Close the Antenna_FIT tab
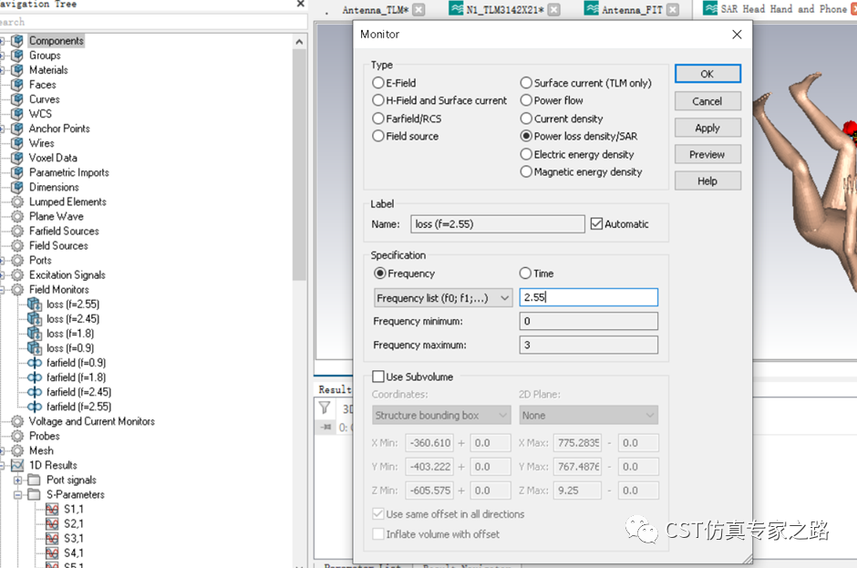Viewport: 857px width, 568px height. pos(674,10)
